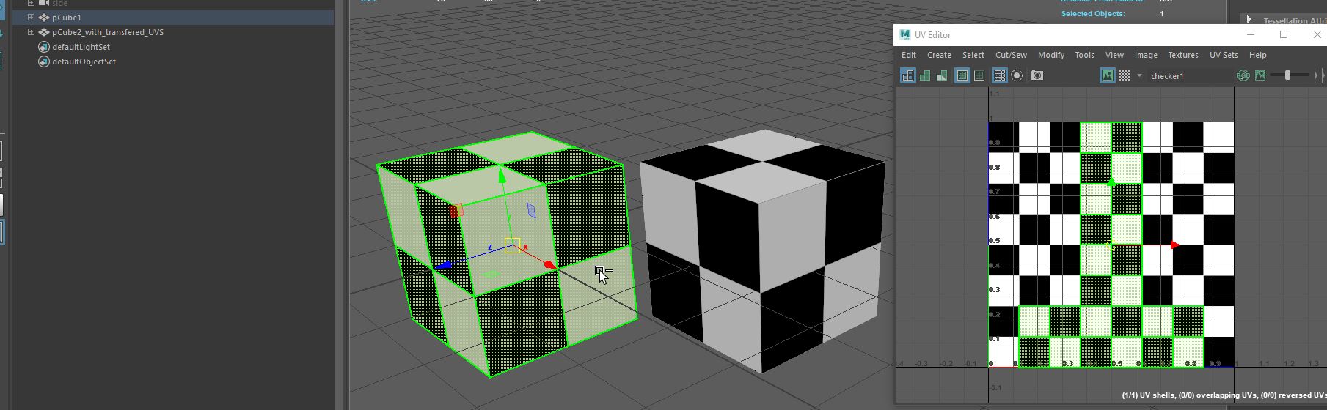
Task: Expand pCube2_with_transfered_UVS node
Action: tap(31, 31)
